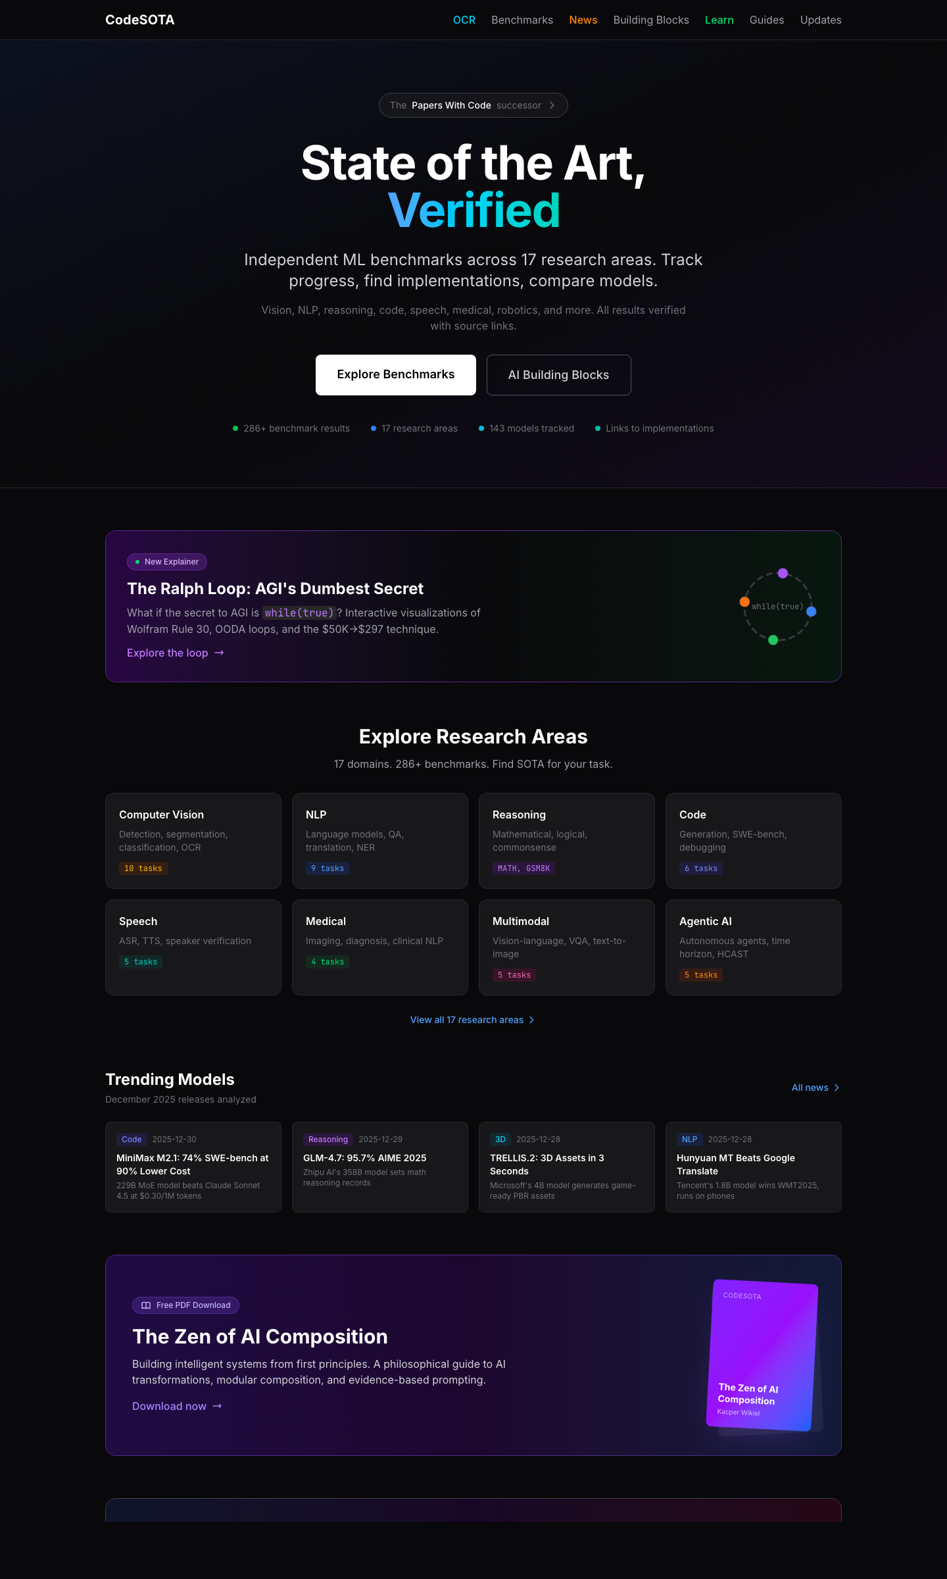Open the OCR menu item
This screenshot has height=1579, width=947.
[x=464, y=20]
